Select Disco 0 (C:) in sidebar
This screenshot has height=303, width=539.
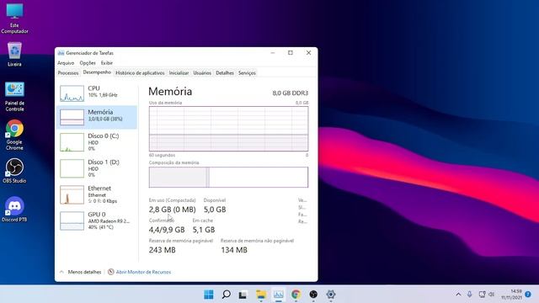click(x=97, y=142)
